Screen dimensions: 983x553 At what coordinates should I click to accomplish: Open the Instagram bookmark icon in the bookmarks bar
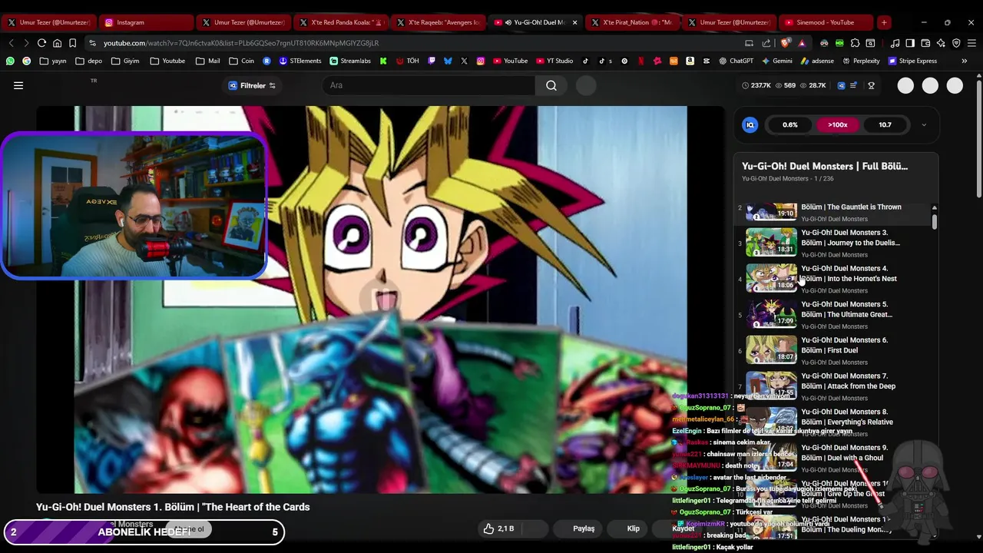[x=481, y=61]
